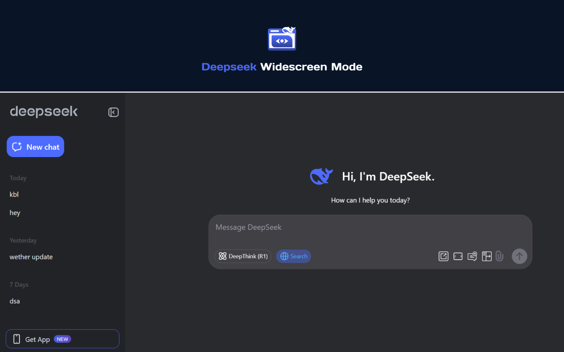Click the 'Today' section label
564x352 pixels.
pyautogui.click(x=18, y=178)
